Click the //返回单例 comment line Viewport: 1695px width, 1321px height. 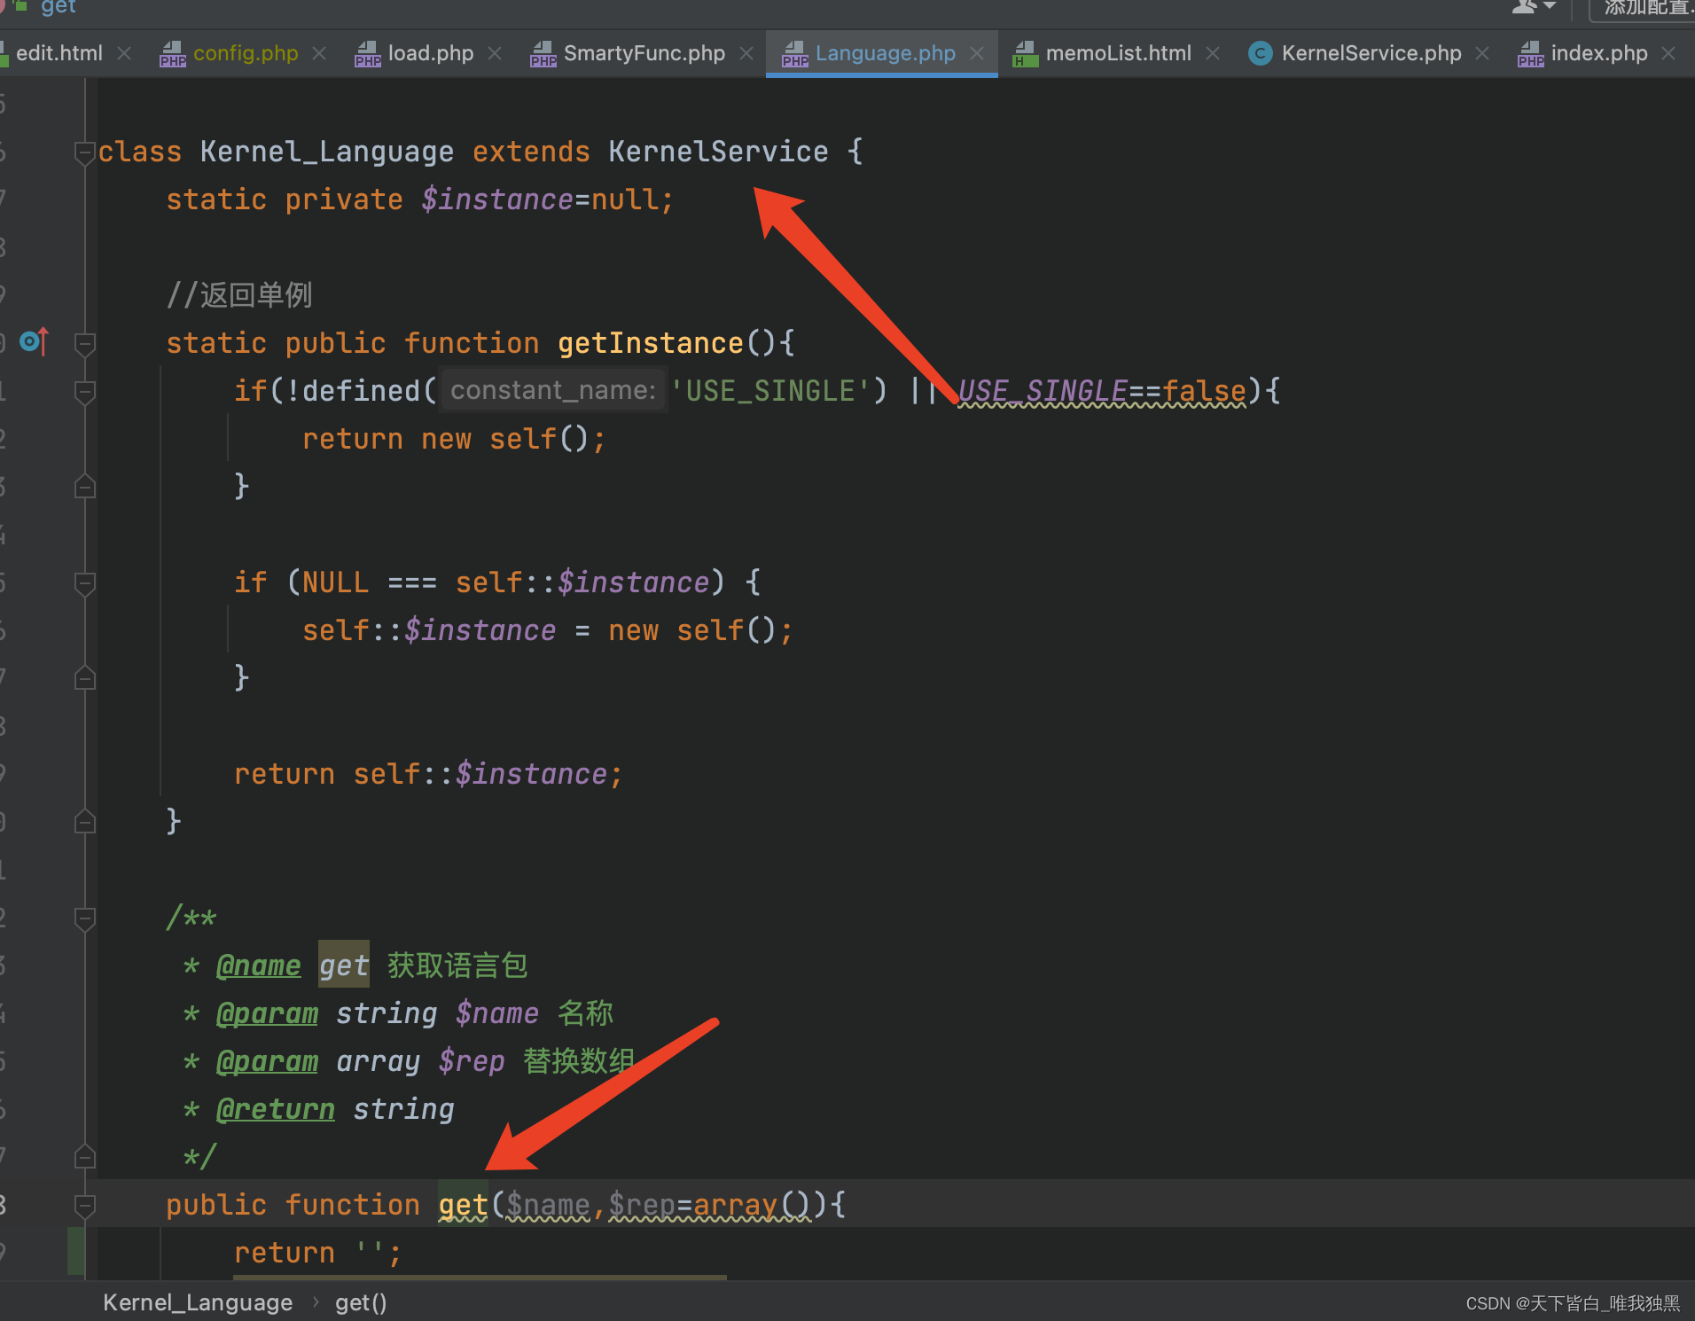(239, 295)
